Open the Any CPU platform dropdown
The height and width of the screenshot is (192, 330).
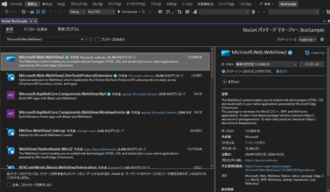click(101, 12)
